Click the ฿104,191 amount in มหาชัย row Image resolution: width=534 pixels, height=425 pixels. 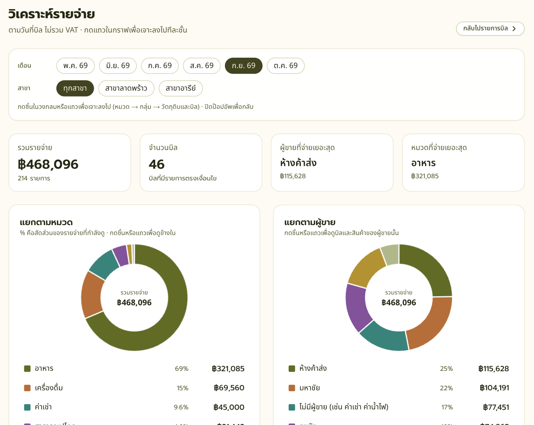[x=495, y=388]
